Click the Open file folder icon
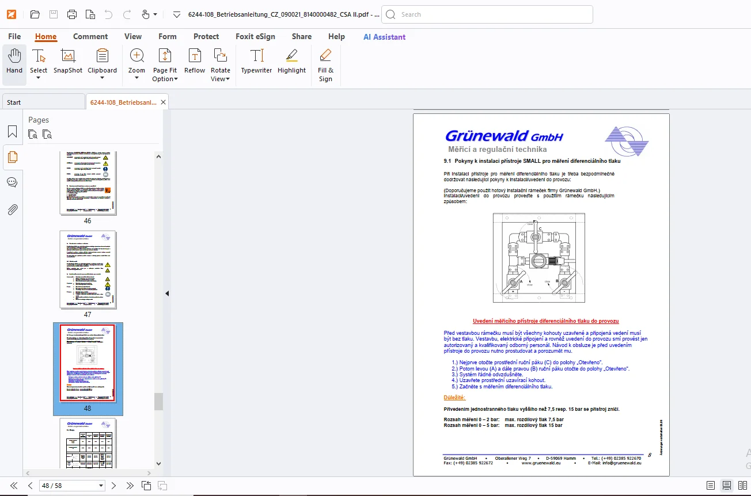 [35, 14]
